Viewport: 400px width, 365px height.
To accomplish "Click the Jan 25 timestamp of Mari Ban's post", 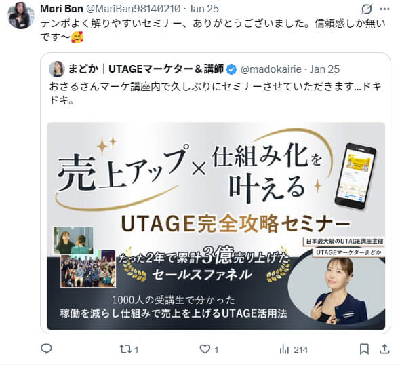I will coord(204,9).
